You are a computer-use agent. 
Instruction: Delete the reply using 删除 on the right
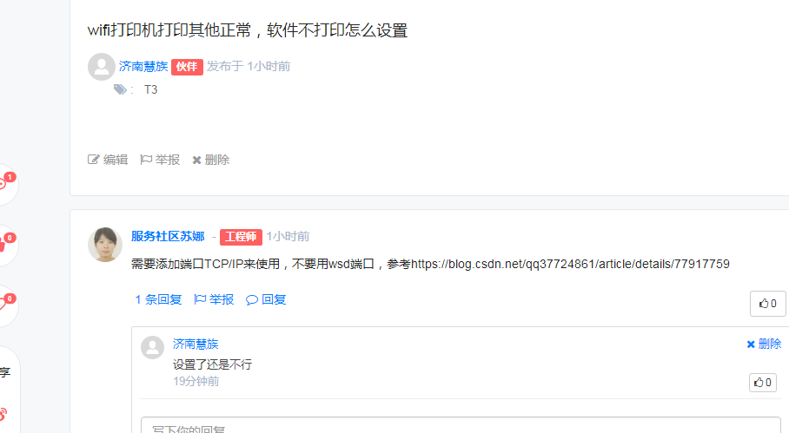(764, 344)
